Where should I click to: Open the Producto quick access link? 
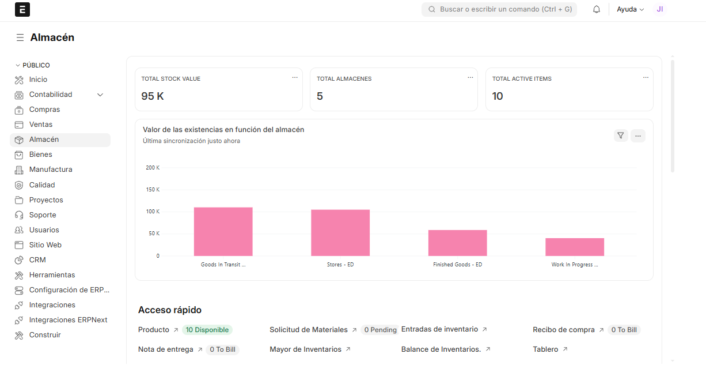[154, 330]
